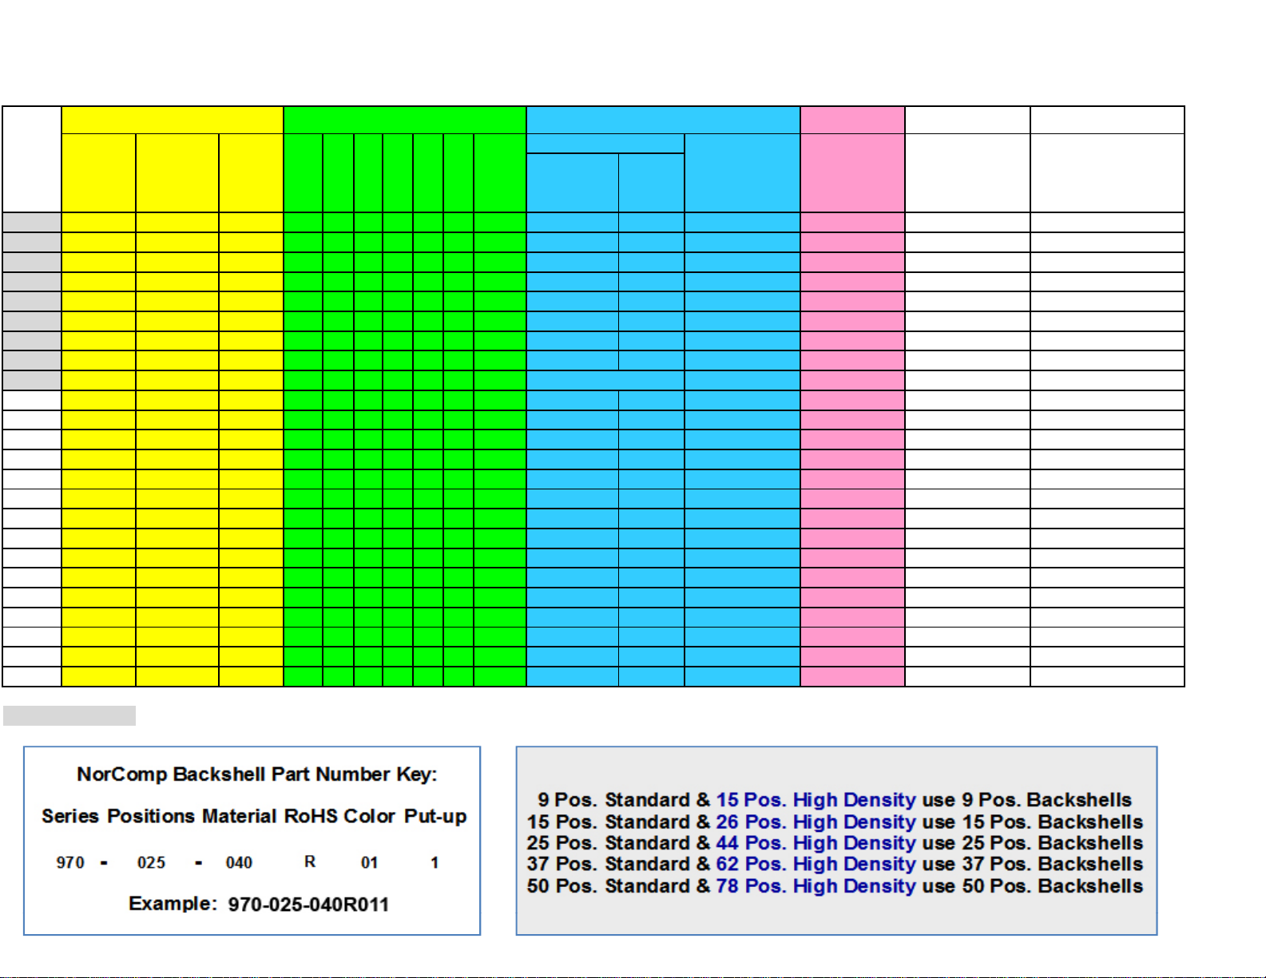1266x978 pixels.
Task: Select the word 'Series' in the key
Action: pos(69,816)
